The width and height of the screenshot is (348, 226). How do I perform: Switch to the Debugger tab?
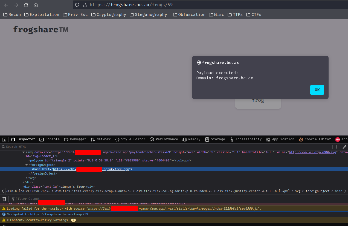click(x=75, y=139)
